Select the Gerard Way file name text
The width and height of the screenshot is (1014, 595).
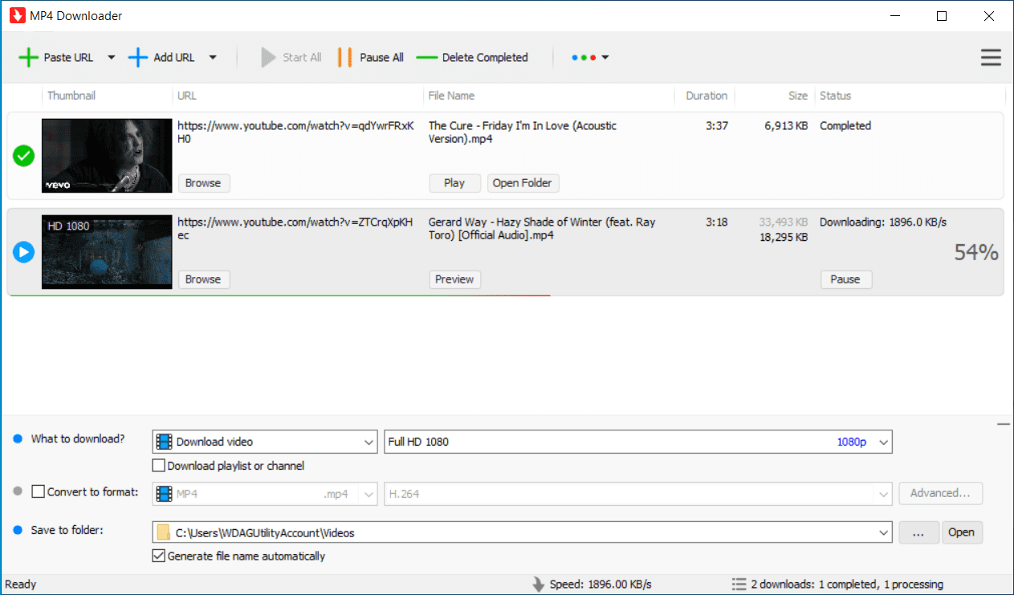[542, 229]
